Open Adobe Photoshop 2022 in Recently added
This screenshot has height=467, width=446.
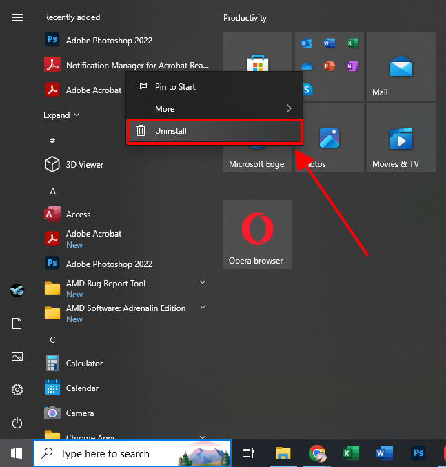point(108,41)
